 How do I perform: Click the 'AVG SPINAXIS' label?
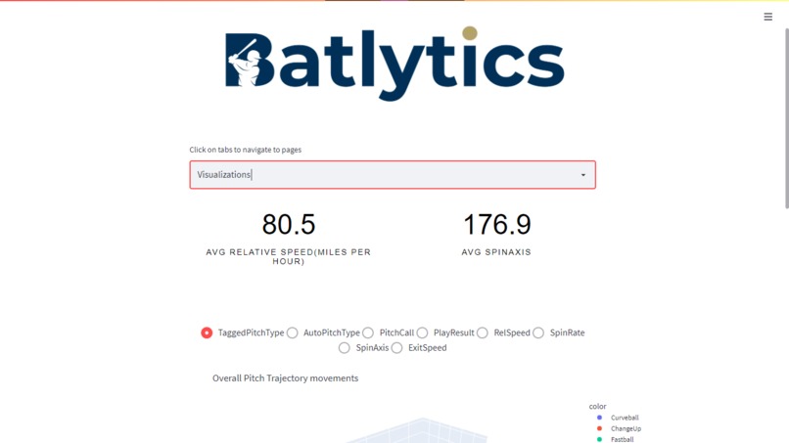pos(496,252)
